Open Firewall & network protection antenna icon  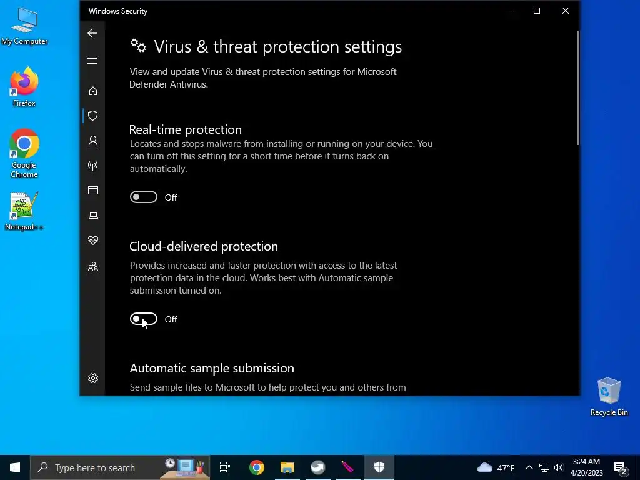click(x=93, y=166)
